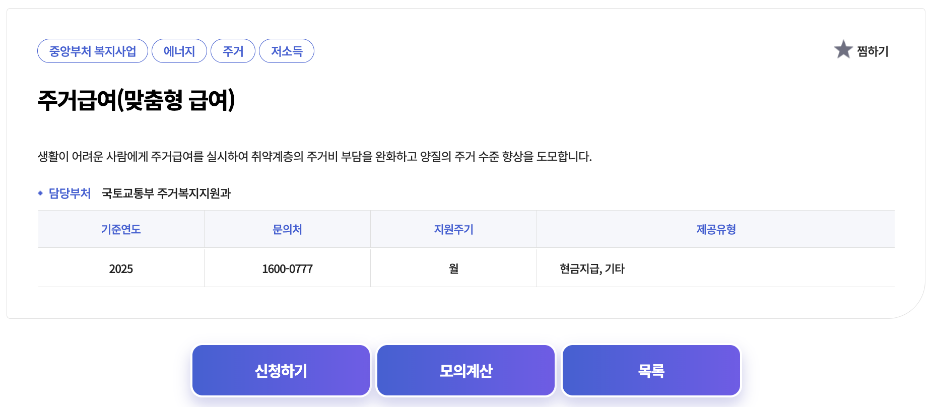Select the 저소득 category tag
Viewport: 935px width, 407px height.
(286, 51)
